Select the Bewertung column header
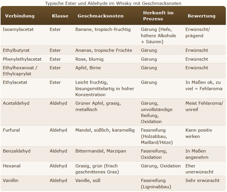 (x=201, y=16)
